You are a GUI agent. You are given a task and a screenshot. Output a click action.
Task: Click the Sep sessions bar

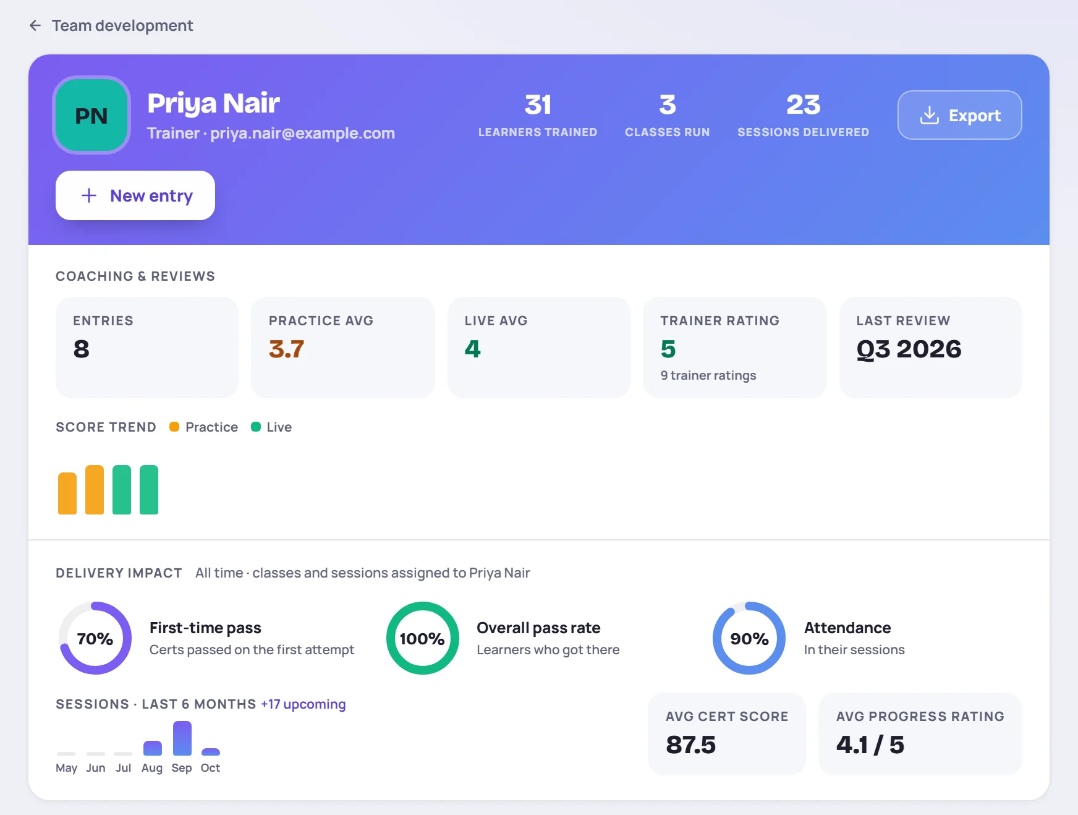182,738
